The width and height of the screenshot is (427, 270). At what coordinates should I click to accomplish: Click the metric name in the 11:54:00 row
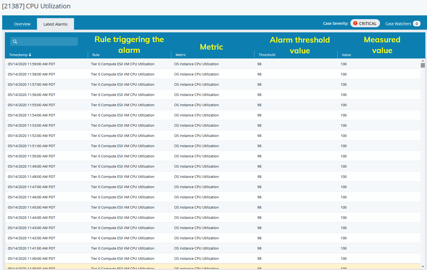[x=196, y=115]
